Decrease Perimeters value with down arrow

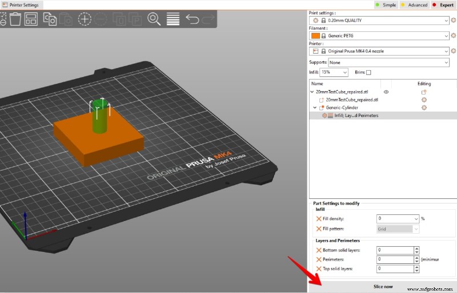[x=416, y=261]
